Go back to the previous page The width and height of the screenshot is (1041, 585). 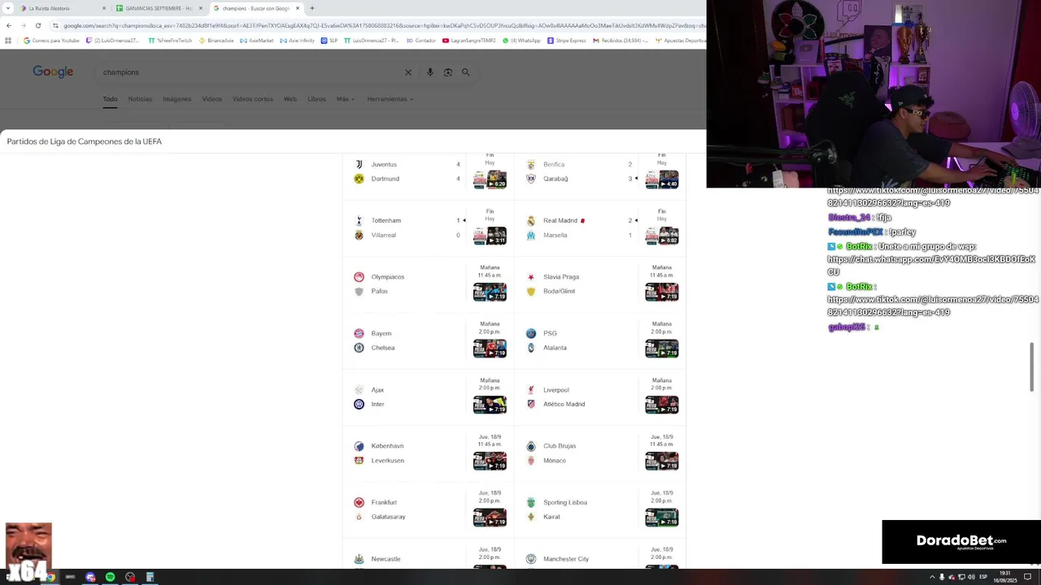pyautogui.click(x=8, y=25)
